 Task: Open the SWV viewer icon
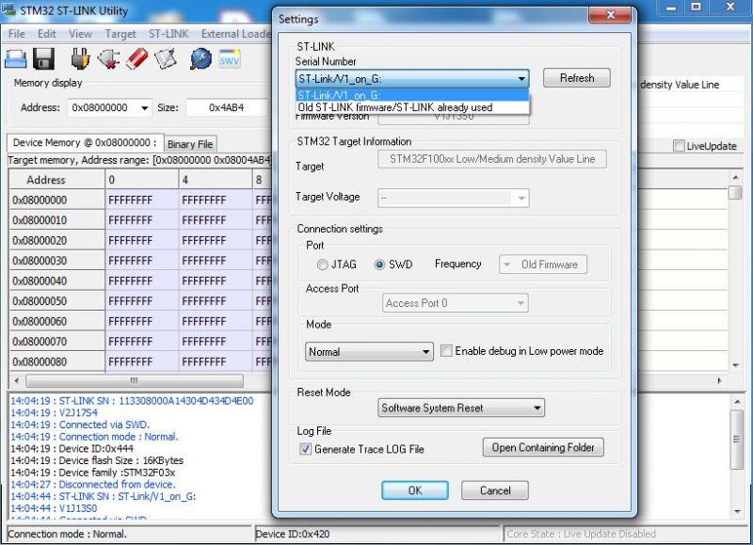tap(230, 59)
